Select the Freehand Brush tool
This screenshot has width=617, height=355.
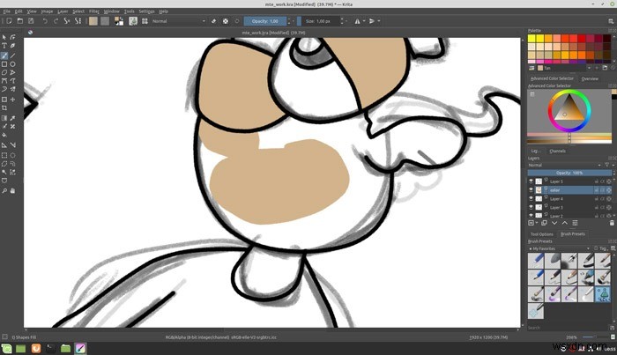(4, 55)
